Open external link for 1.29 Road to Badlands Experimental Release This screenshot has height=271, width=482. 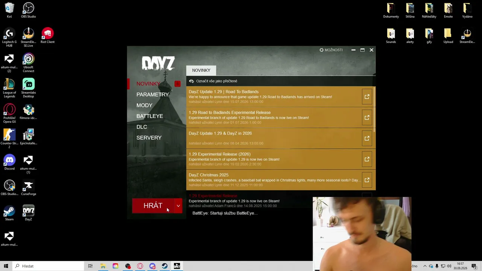tap(367, 117)
